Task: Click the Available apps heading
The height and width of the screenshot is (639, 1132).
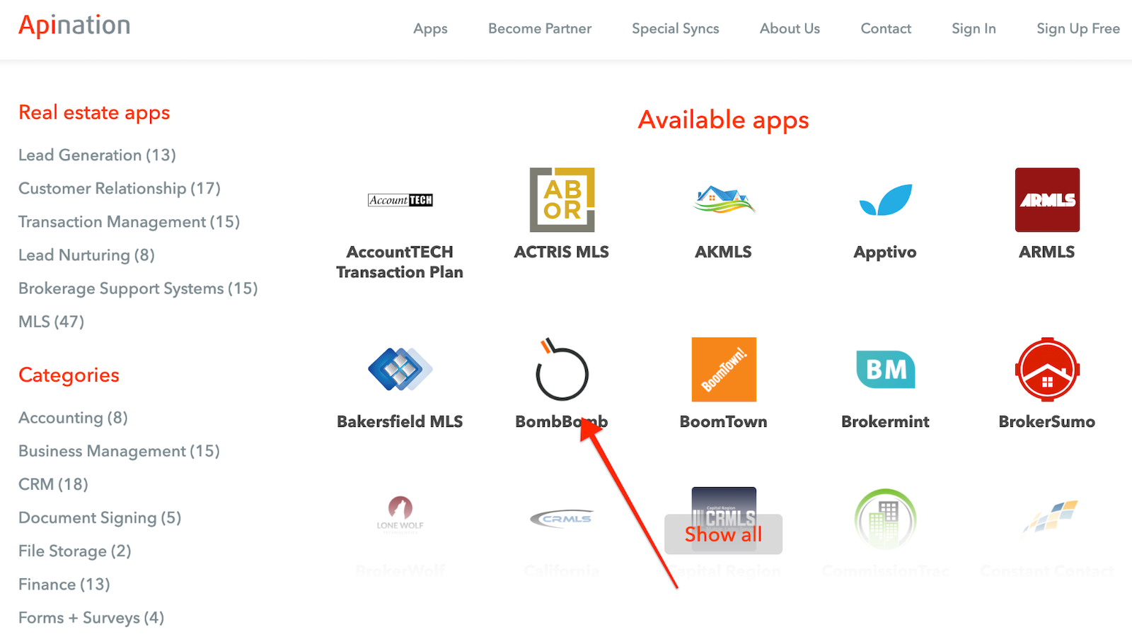Action: click(723, 121)
